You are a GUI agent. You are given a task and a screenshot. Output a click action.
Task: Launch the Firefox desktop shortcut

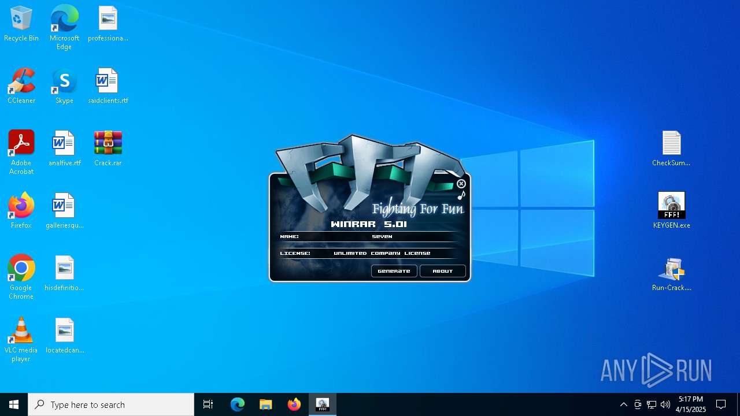click(21, 211)
